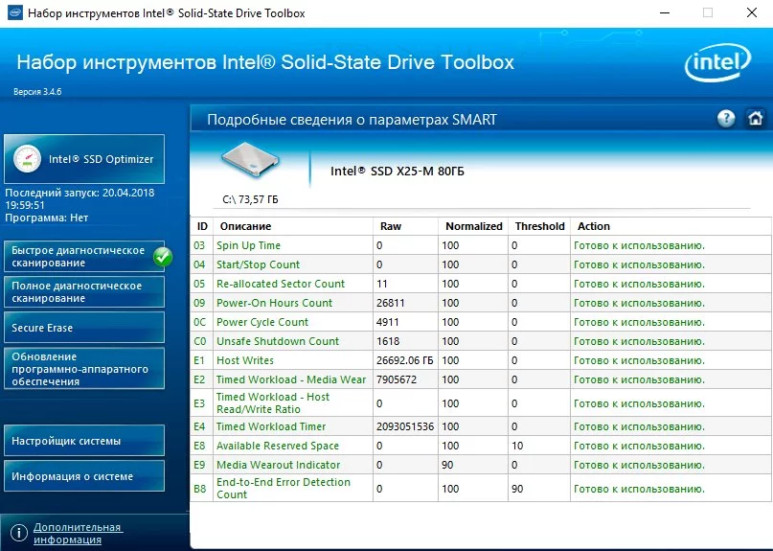The width and height of the screenshot is (773, 551).
Task: Select the SSD drive image thumbnail
Action: pos(250,160)
